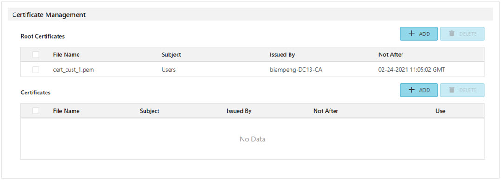Click the File Name header in Root Certificates
501x180 pixels.
pos(66,55)
